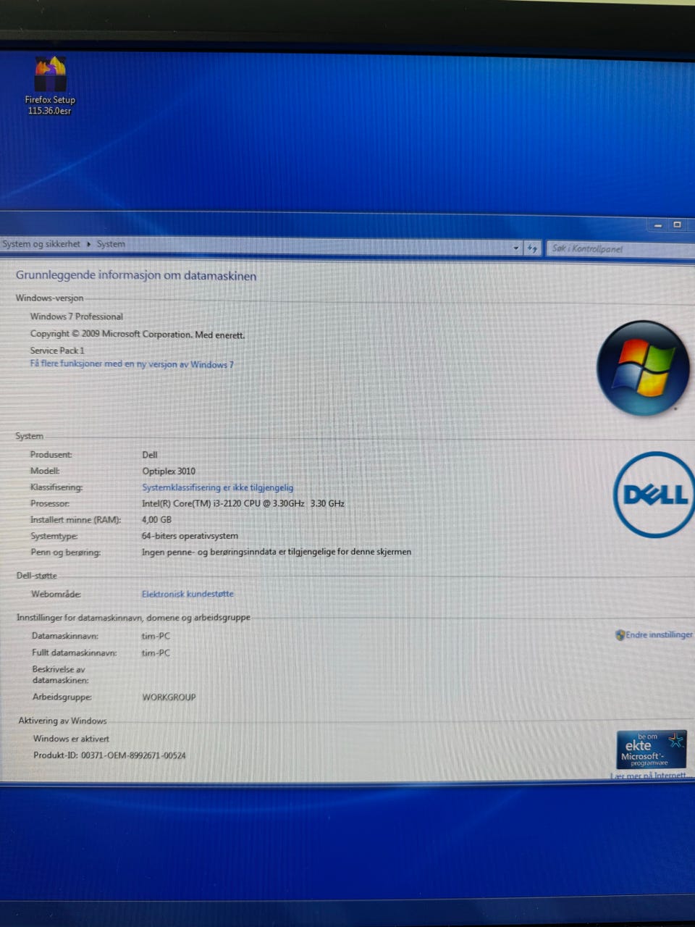Viewport: 695px width, 927px height.
Task: Click the Windows 7 logo image
Action: pos(644,368)
